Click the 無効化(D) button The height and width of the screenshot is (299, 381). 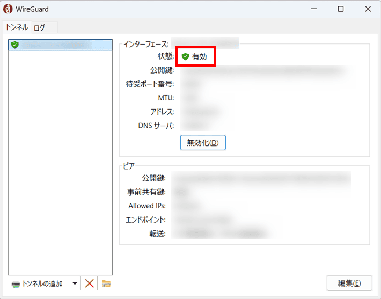(x=203, y=143)
